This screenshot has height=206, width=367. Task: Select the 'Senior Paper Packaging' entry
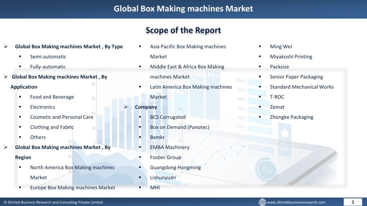tap(296, 77)
